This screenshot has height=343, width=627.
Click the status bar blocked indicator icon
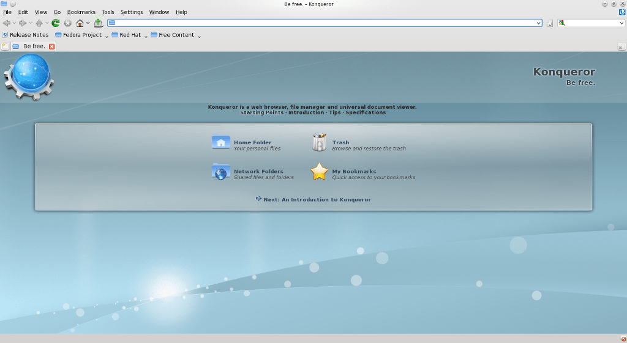point(623,339)
